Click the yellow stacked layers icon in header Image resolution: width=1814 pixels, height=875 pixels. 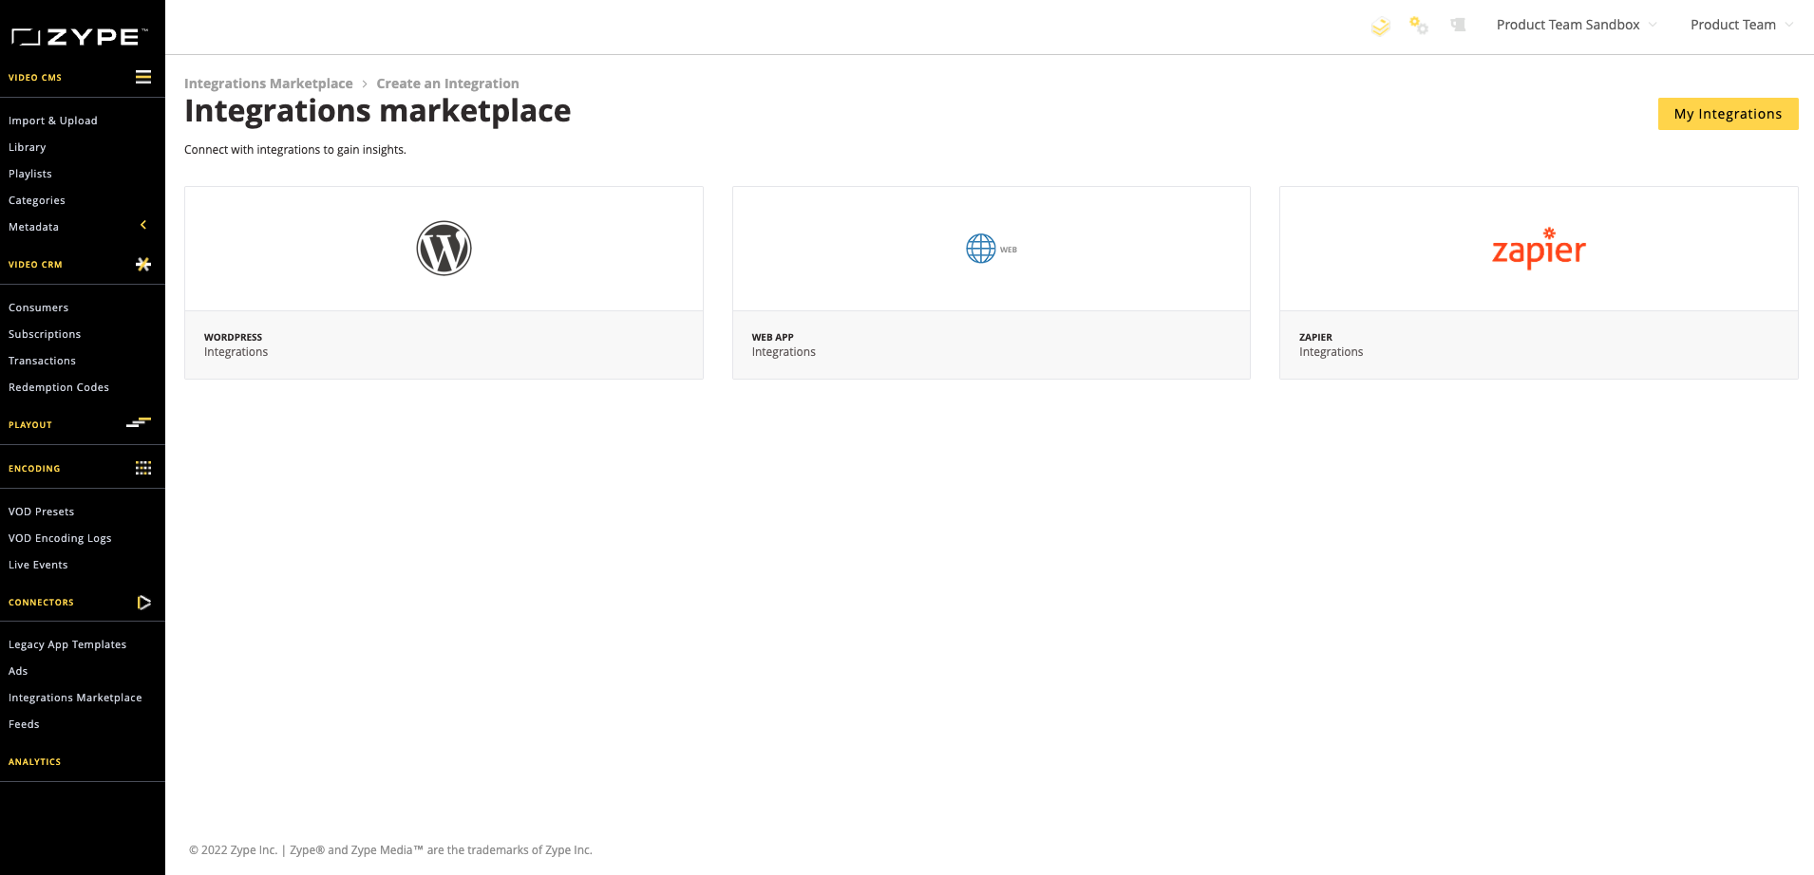point(1381,27)
